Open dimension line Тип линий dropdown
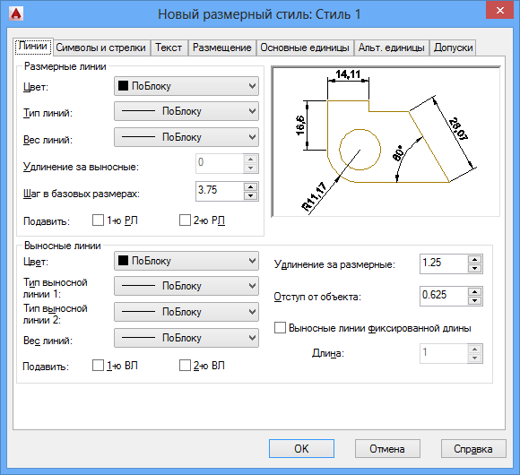This screenshot has height=475, width=520. point(186,111)
